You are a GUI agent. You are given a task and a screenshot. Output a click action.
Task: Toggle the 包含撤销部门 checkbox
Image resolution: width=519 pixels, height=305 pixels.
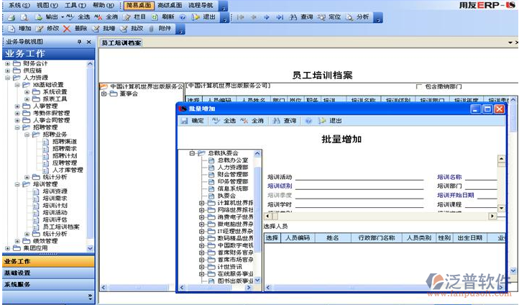coord(420,87)
